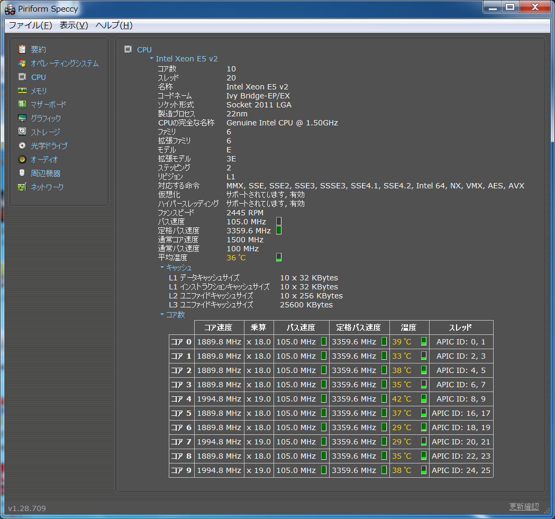Click the CPU heading link in main panel
Image resolution: width=555 pixels, height=519 pixels.
[x=144, y=50]
